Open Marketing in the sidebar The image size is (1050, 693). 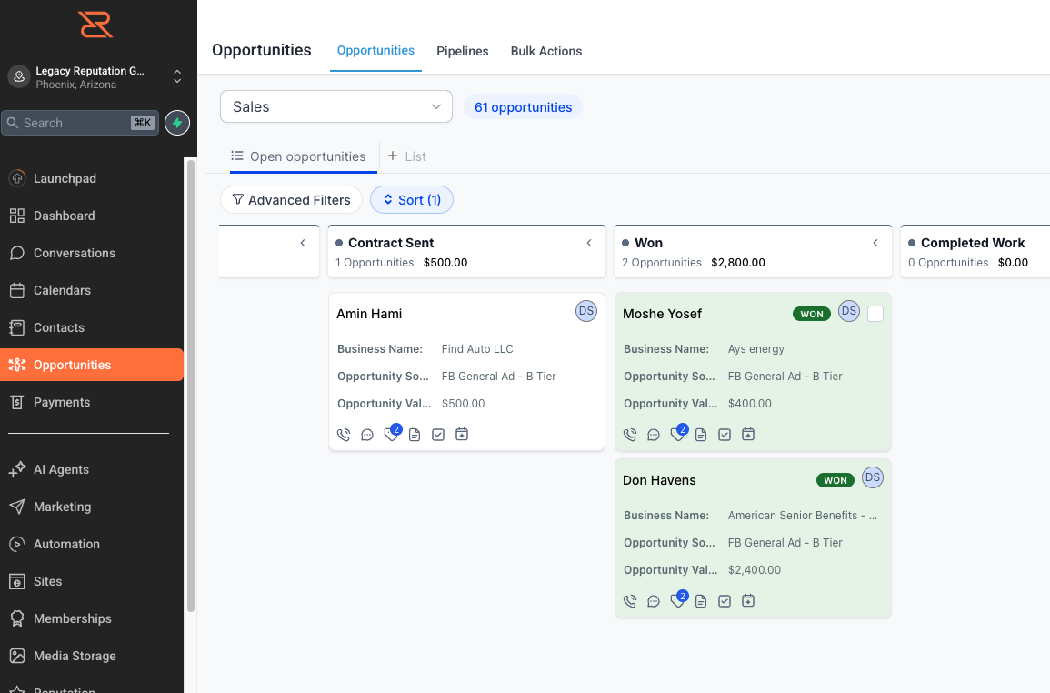[x=92, y=507]
